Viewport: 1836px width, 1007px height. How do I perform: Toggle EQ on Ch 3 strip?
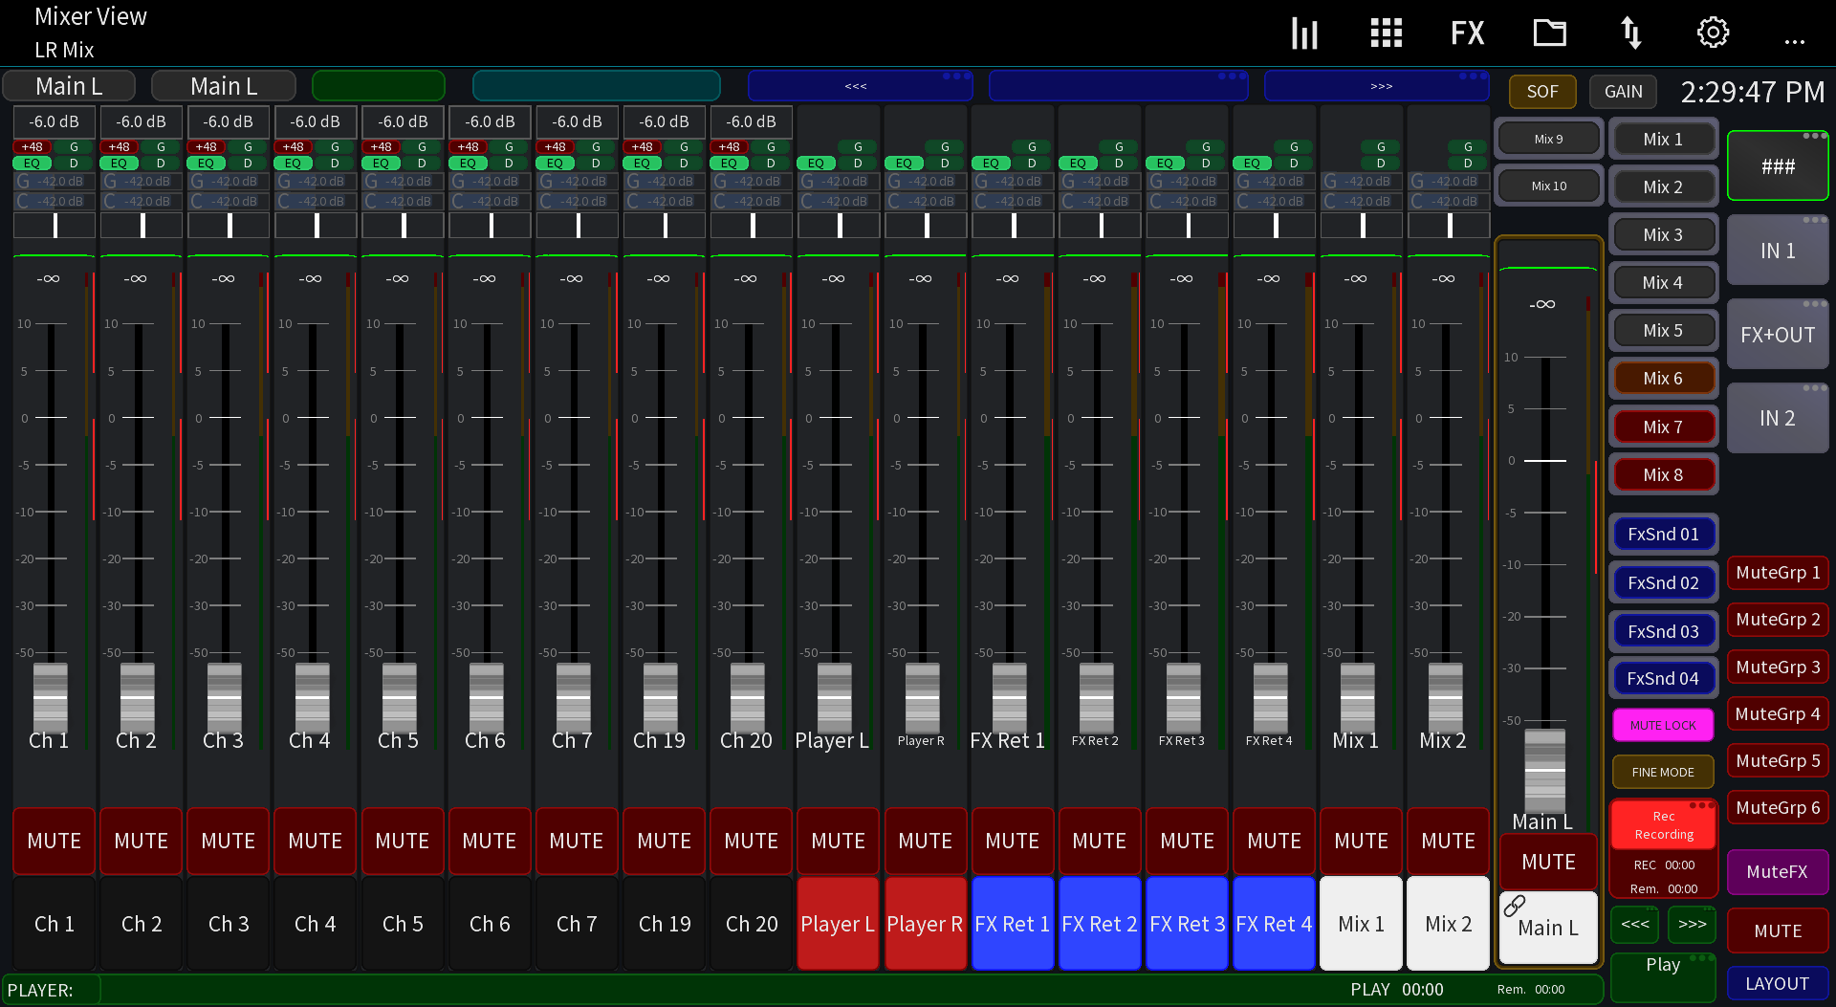point(206,163)
